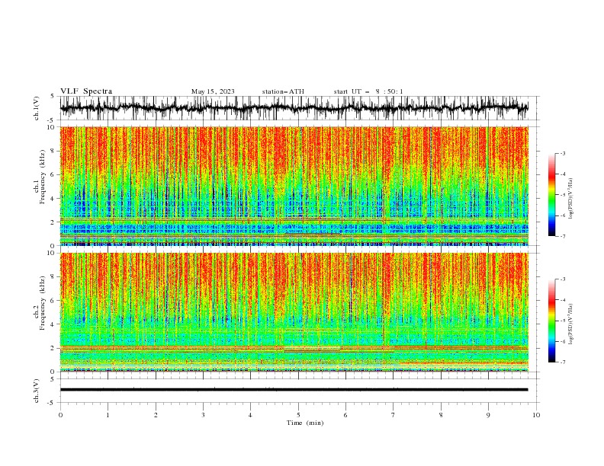Image resolution: width=604 pixels, height=466 pixels.
Task: Click the "ch.3(V)" vertical axis label
Action: click(37, 391)
